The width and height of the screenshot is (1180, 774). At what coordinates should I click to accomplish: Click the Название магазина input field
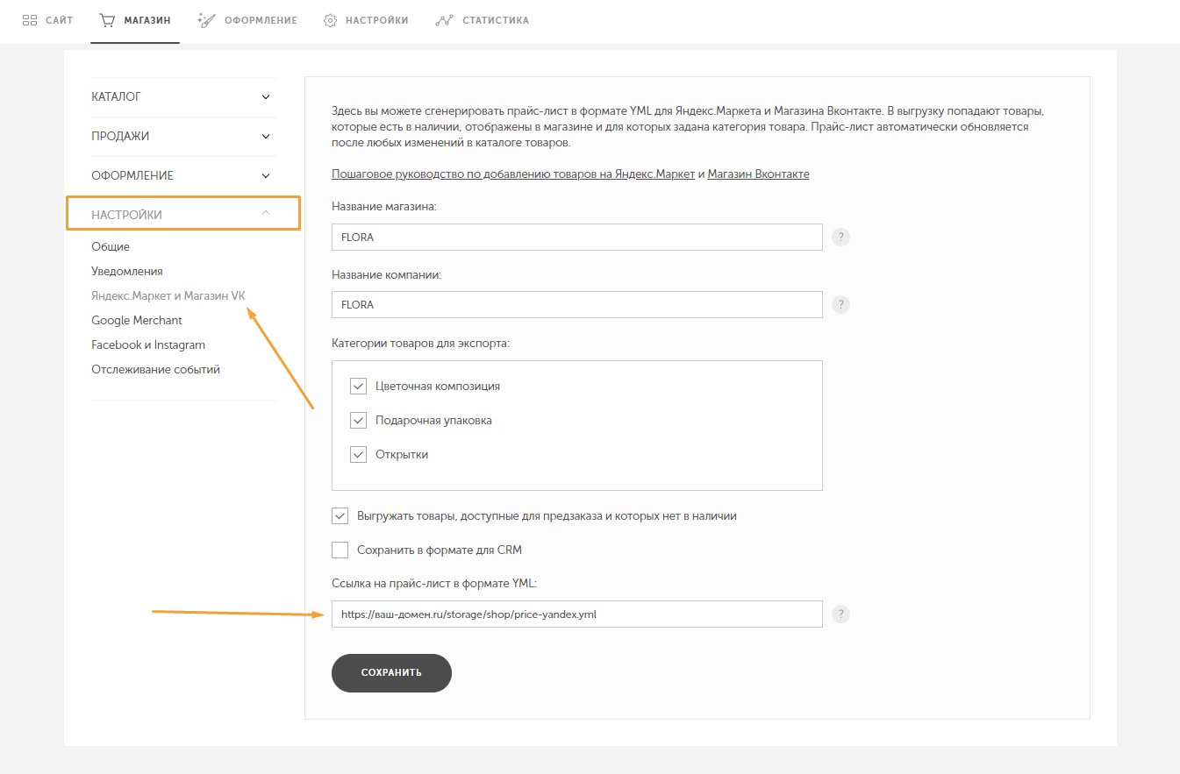point(576,238)
